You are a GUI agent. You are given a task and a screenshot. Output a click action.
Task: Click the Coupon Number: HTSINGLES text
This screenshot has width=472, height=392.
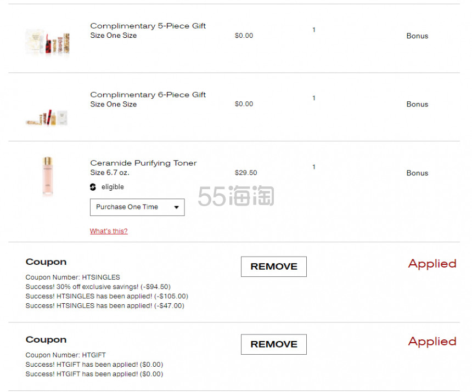pos(72,277)
